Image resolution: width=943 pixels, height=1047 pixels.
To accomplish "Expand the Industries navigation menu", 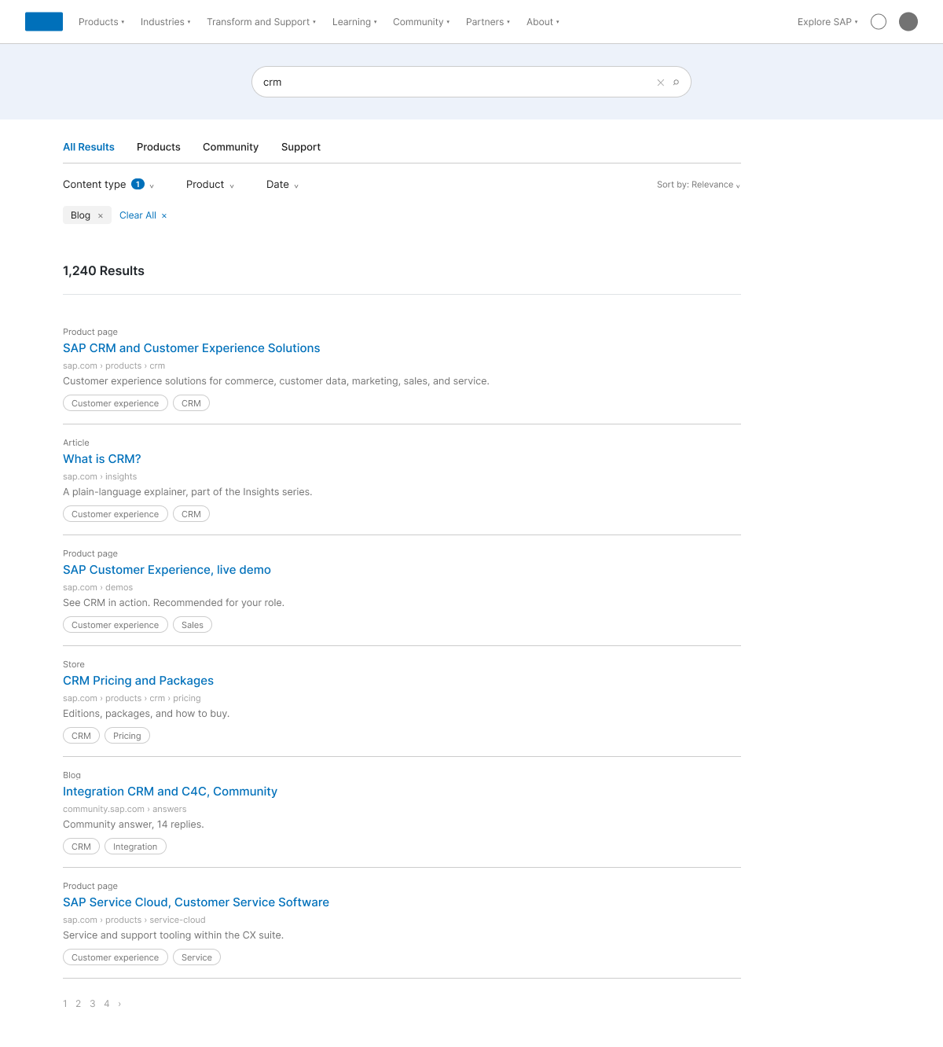I will pos(166,22).
